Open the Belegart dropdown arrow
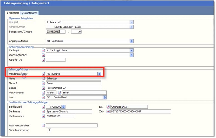This screenshot has height=138, width=216. coord(132,22)
